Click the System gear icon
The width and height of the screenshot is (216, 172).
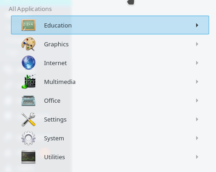click(28, 138)
